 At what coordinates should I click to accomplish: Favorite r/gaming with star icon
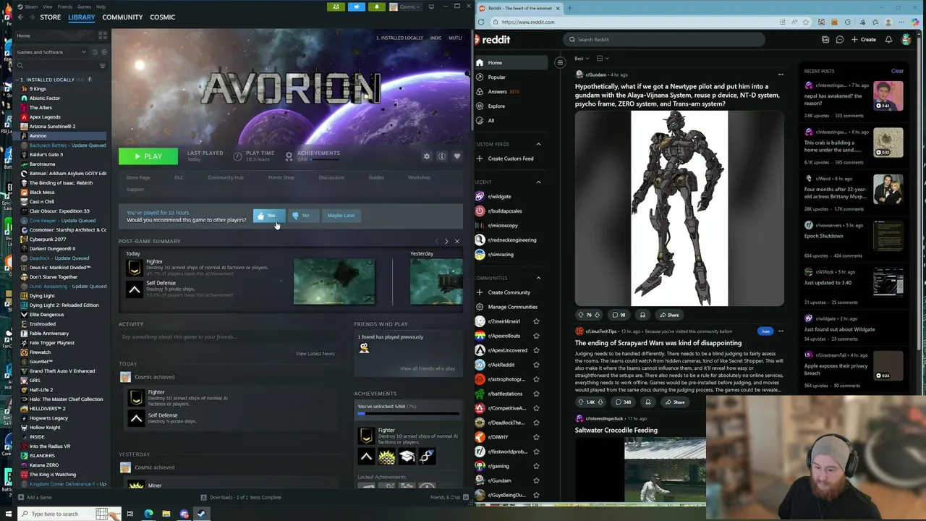[536, 466]
